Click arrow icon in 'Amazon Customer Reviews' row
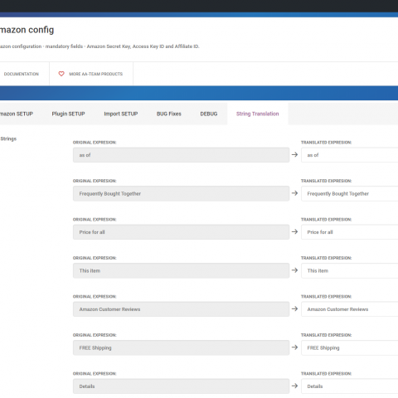Image resolution: width=398 pixels, height=398 pixels. [295, 308]
